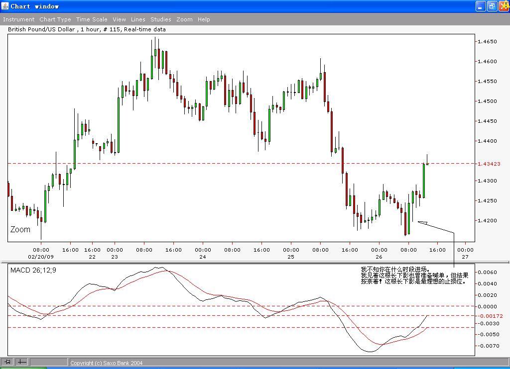Open the Help menu
Screen dimensions: 510x369
click(204, 19)
